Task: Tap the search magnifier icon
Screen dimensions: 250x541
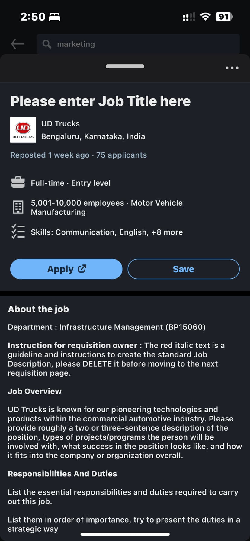Action: coord(47,44)
